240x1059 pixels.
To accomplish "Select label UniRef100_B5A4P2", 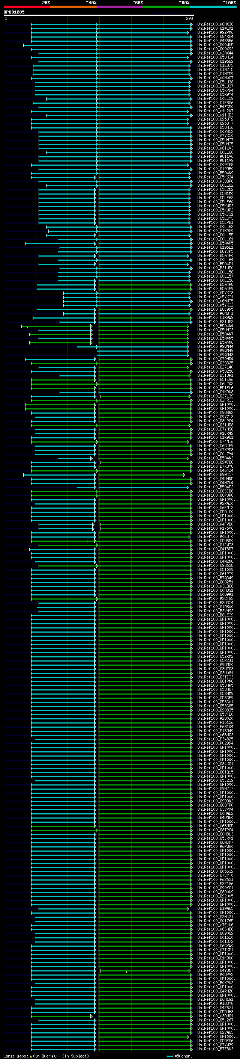I will point(215,487).
